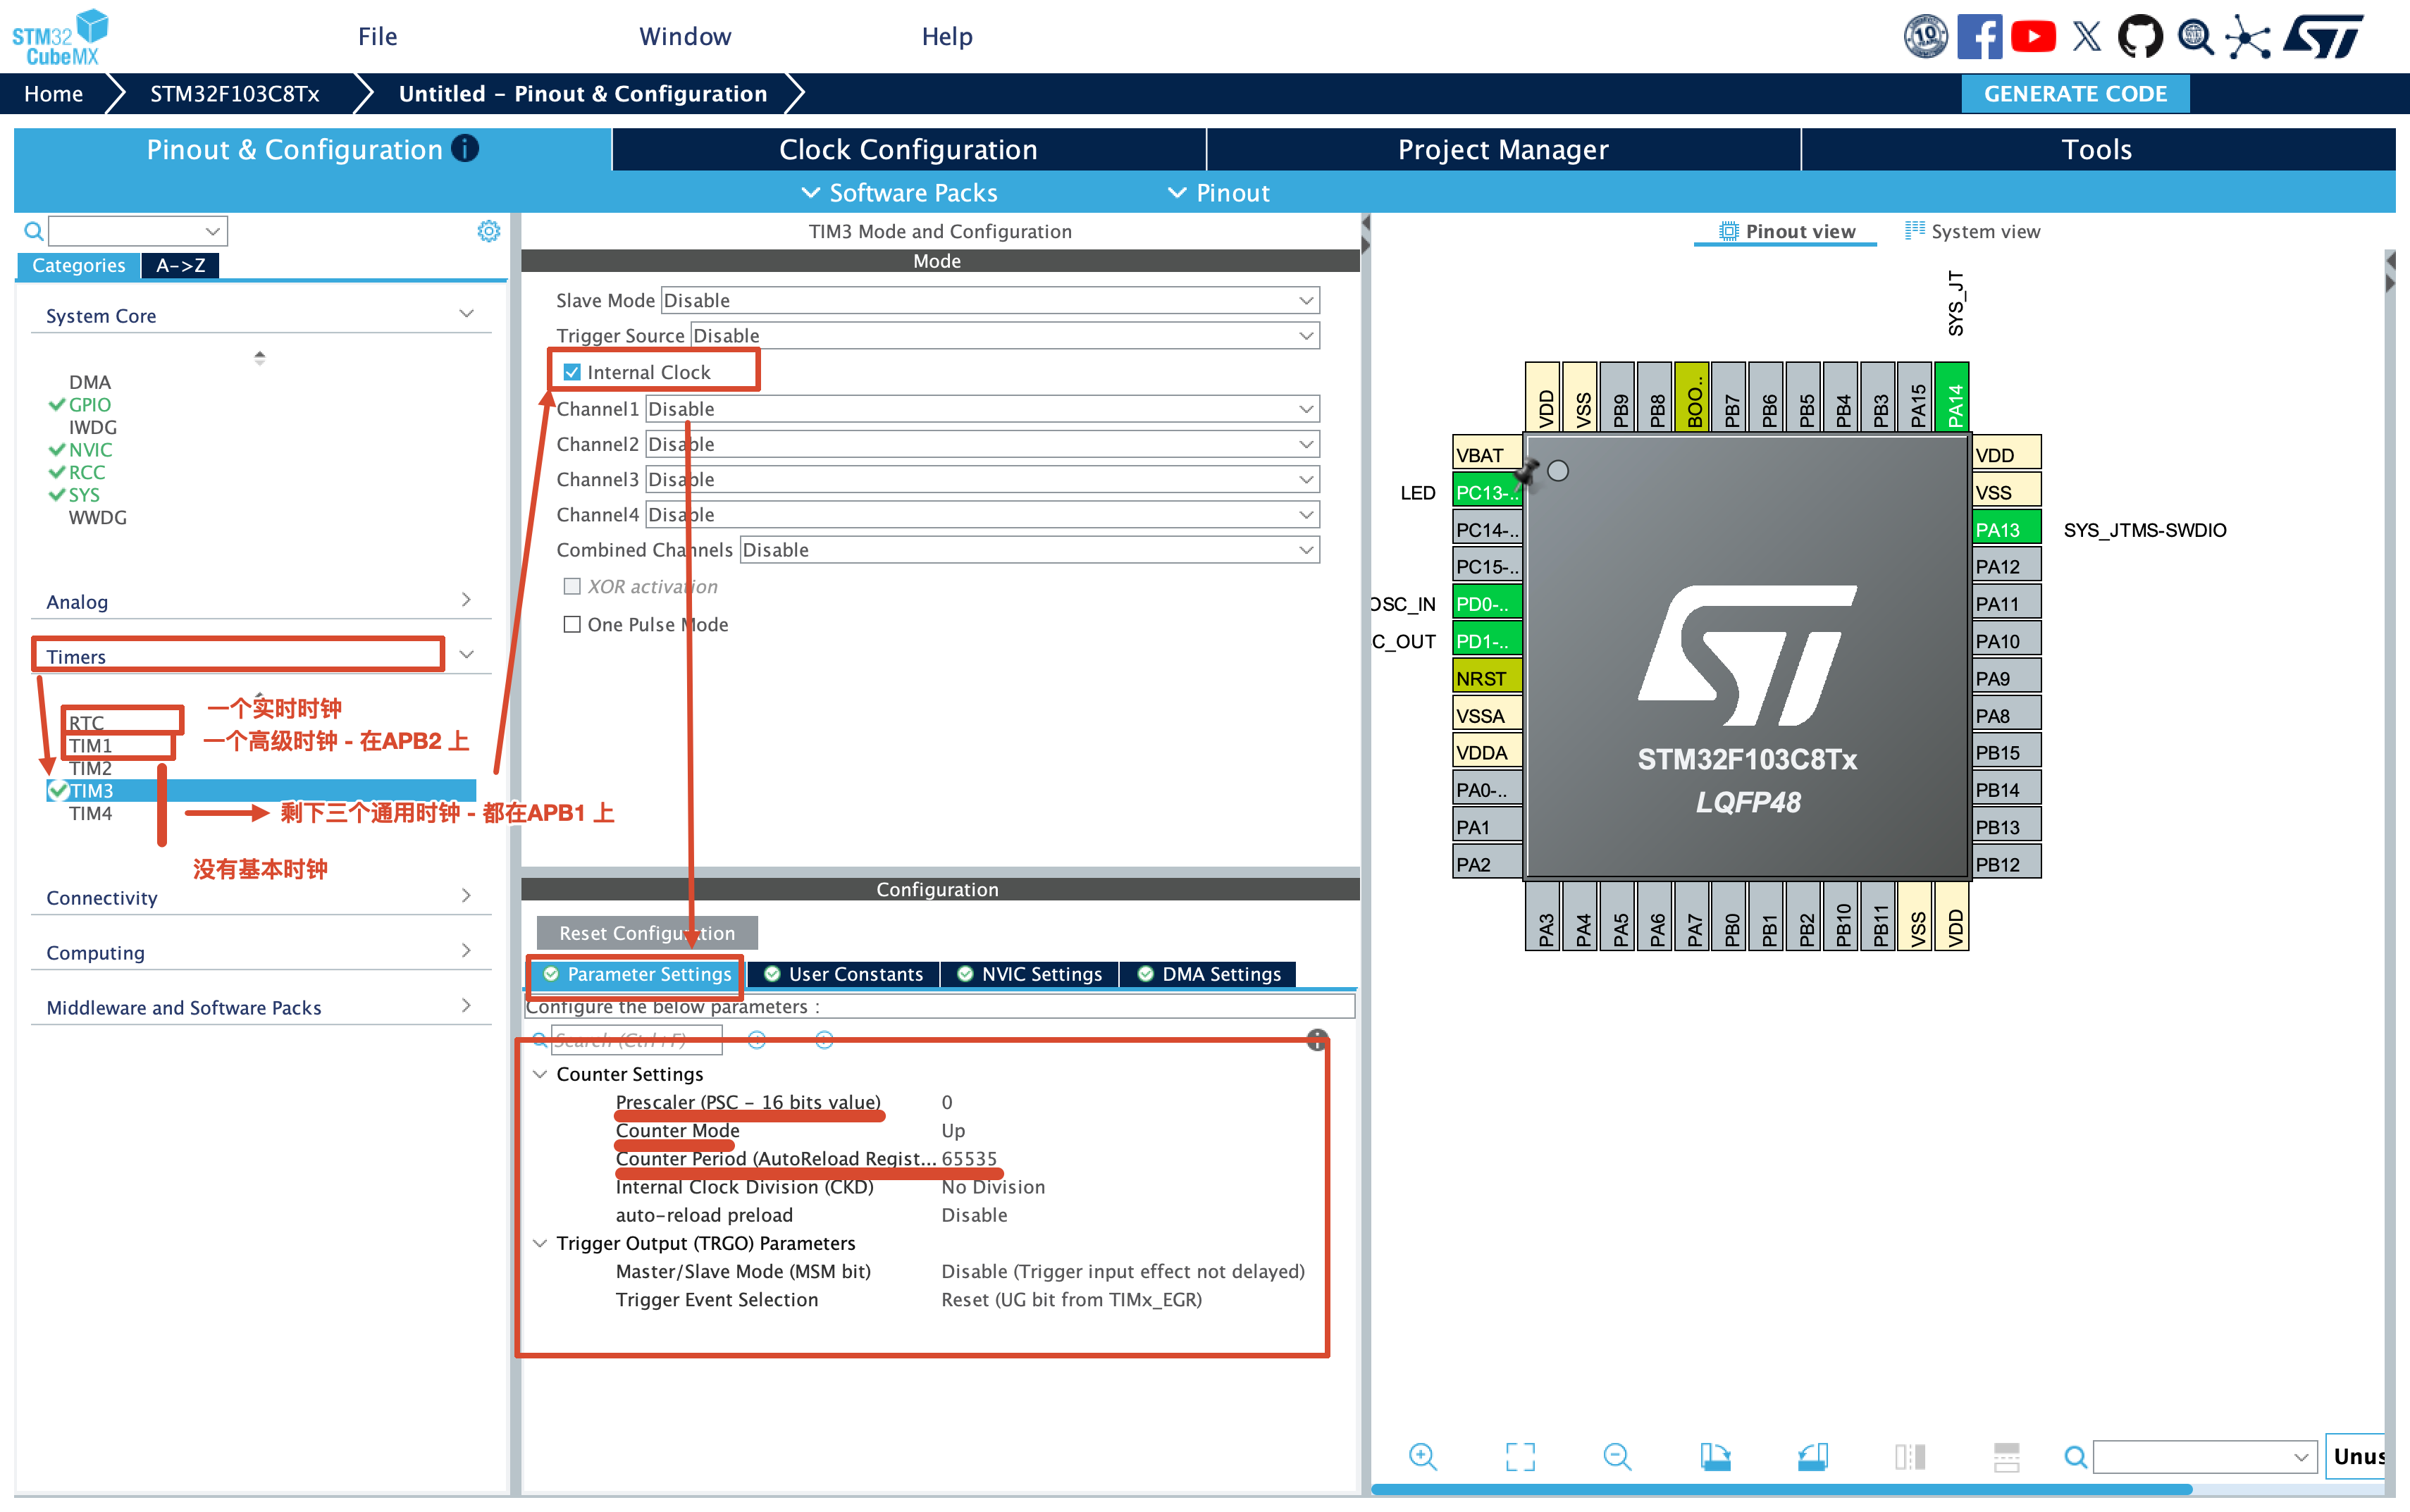Open the File menu

378,36
